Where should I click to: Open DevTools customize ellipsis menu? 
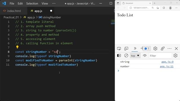169,49
